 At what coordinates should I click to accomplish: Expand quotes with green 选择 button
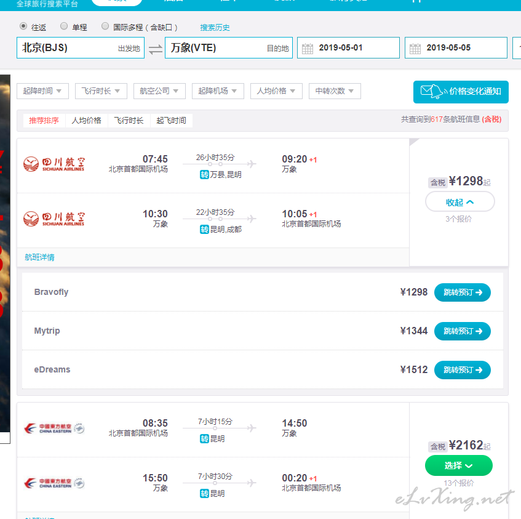coord(458,465)
